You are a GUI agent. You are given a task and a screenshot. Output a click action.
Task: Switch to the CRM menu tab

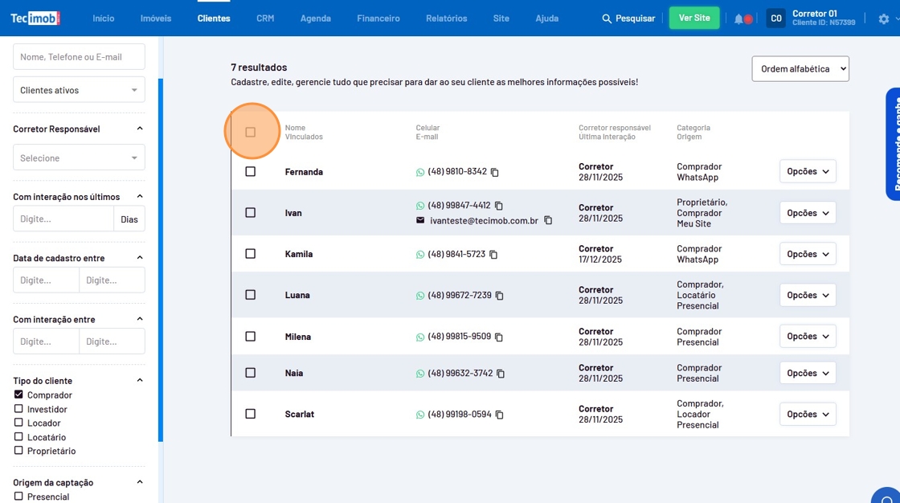265,18
